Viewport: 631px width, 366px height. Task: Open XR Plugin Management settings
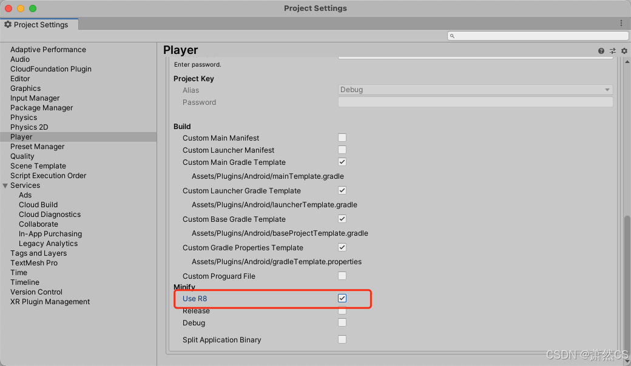coord(50,301)
